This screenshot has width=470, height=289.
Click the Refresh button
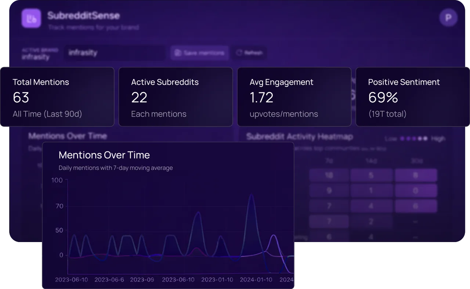tap(249, 53)
